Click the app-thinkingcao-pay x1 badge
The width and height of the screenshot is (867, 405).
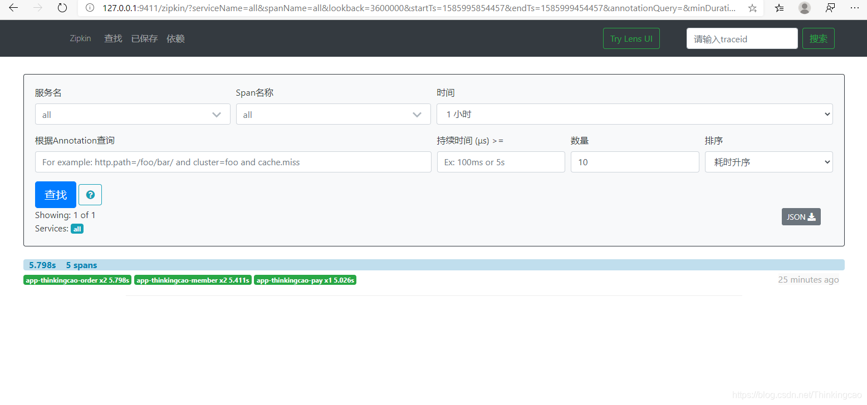pyautogui.click(x=305, y=280)
